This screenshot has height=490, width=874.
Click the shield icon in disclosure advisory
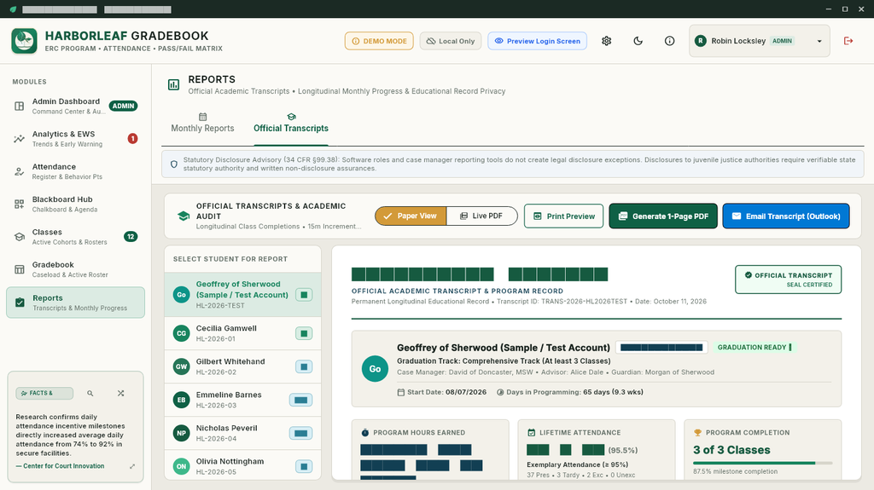174,164
